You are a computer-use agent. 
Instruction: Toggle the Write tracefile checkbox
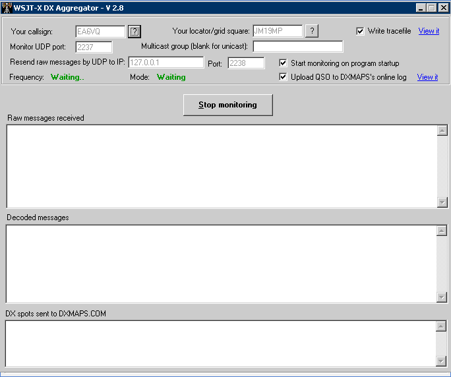pyautogui.click(x=360, y=31)
